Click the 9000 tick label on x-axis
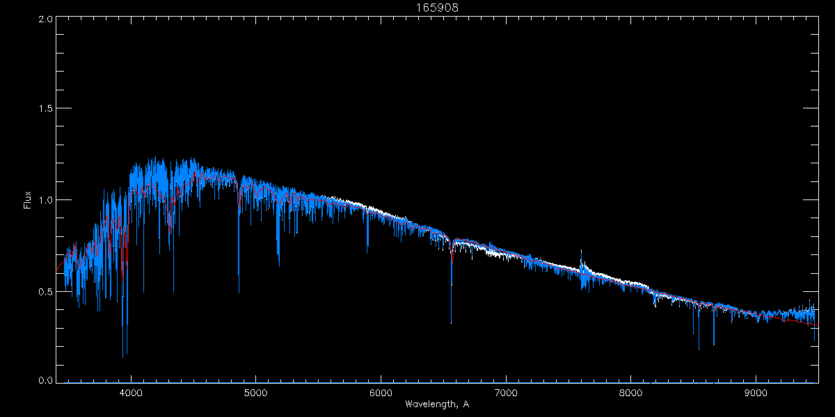The height and width of the screenshot is (417, 835). pyautogui.click(x=756, y=392)
